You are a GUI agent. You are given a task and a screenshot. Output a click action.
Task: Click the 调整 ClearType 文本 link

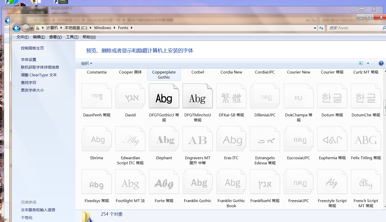(x=39, y=75)
